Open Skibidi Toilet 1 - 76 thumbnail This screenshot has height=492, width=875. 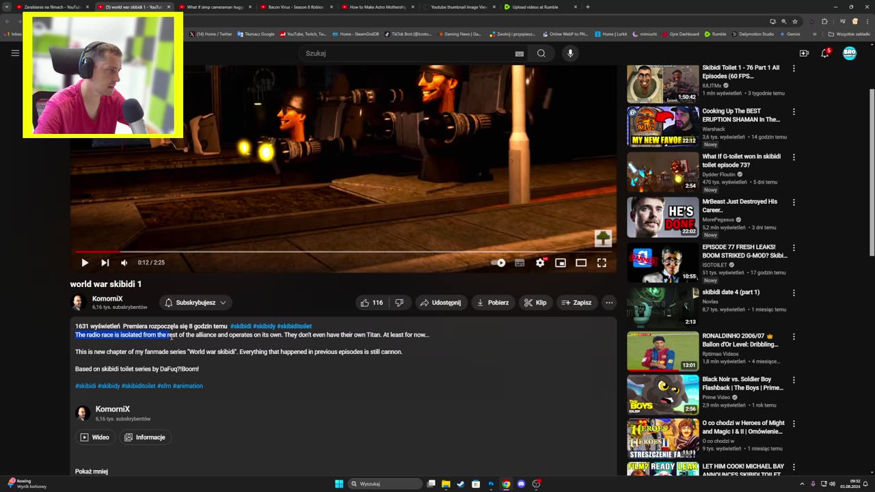[663, 84]
